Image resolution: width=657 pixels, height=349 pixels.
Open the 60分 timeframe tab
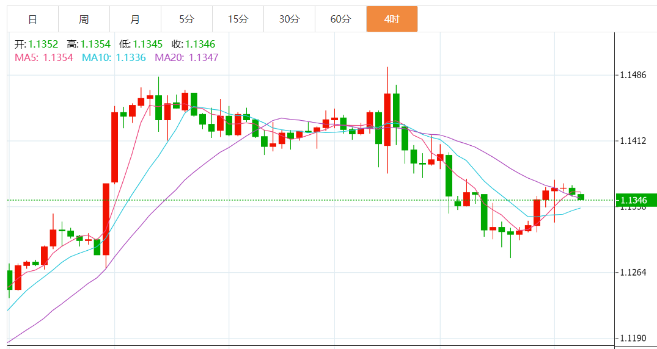click(340, 19)
